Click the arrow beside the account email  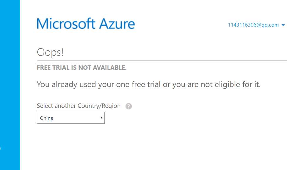coord(283,25)
